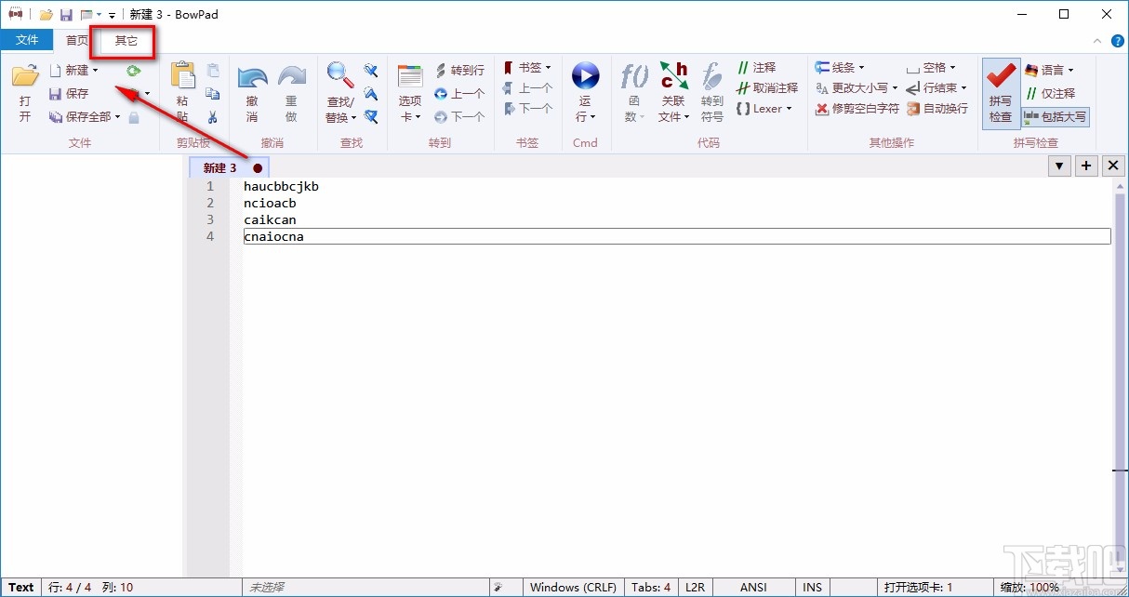Toggle the Spell Check (拼写检查) button

(1001, 93)
